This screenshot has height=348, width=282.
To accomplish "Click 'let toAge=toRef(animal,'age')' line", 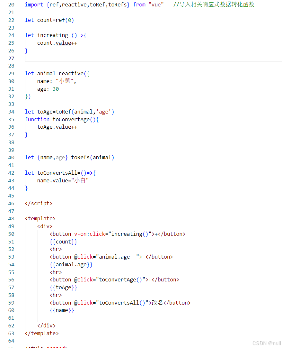I will point(69,112).
